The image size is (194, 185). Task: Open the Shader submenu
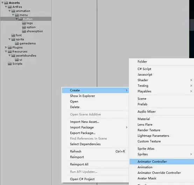(162, 80)
